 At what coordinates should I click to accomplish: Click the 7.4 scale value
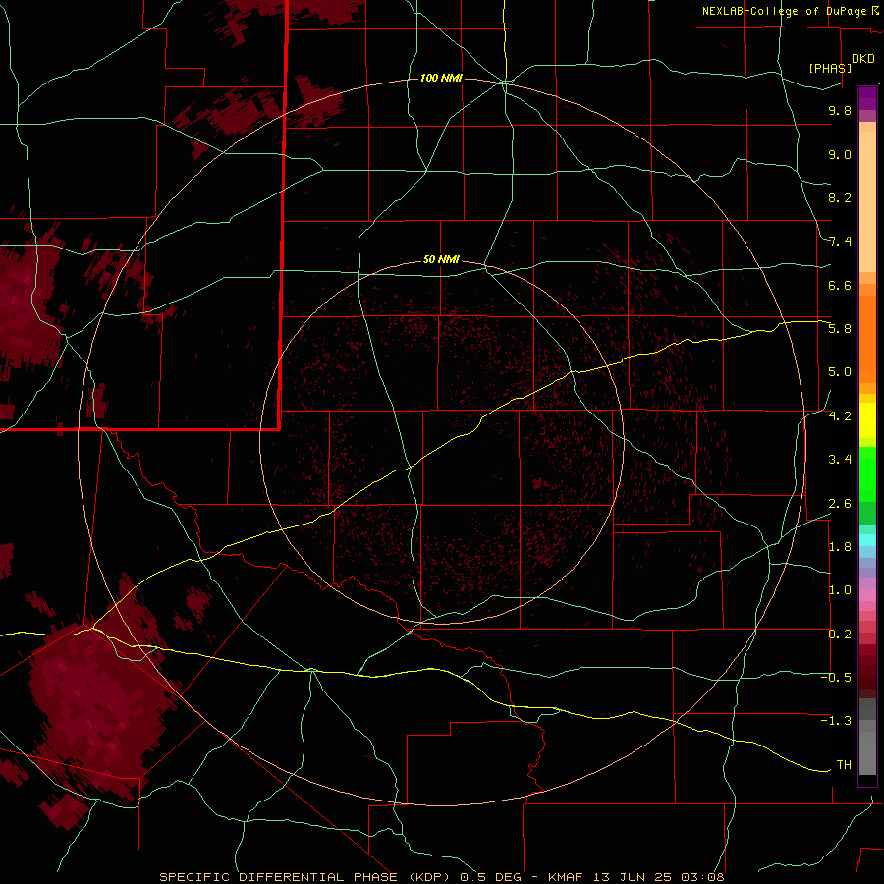(x=840, y=242)
